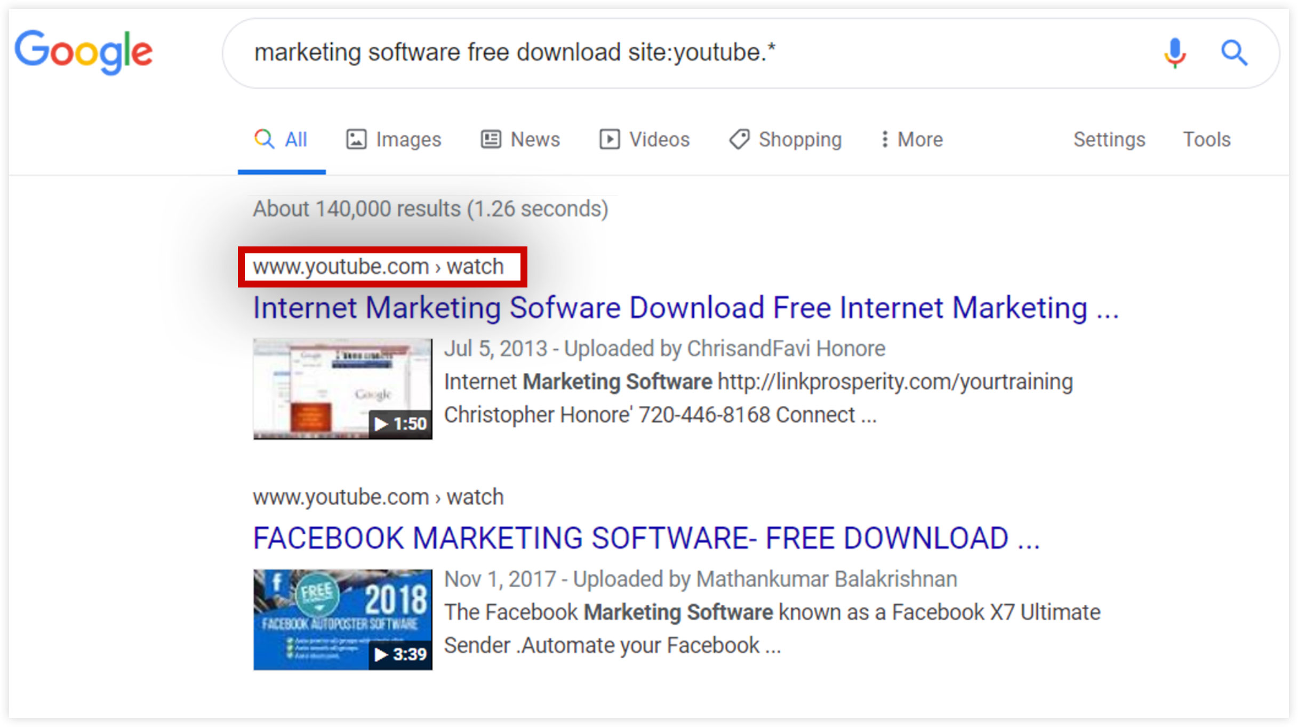
Task: Click the Jul 5, 2013 upload line
Action: click(x=664, y=349)
